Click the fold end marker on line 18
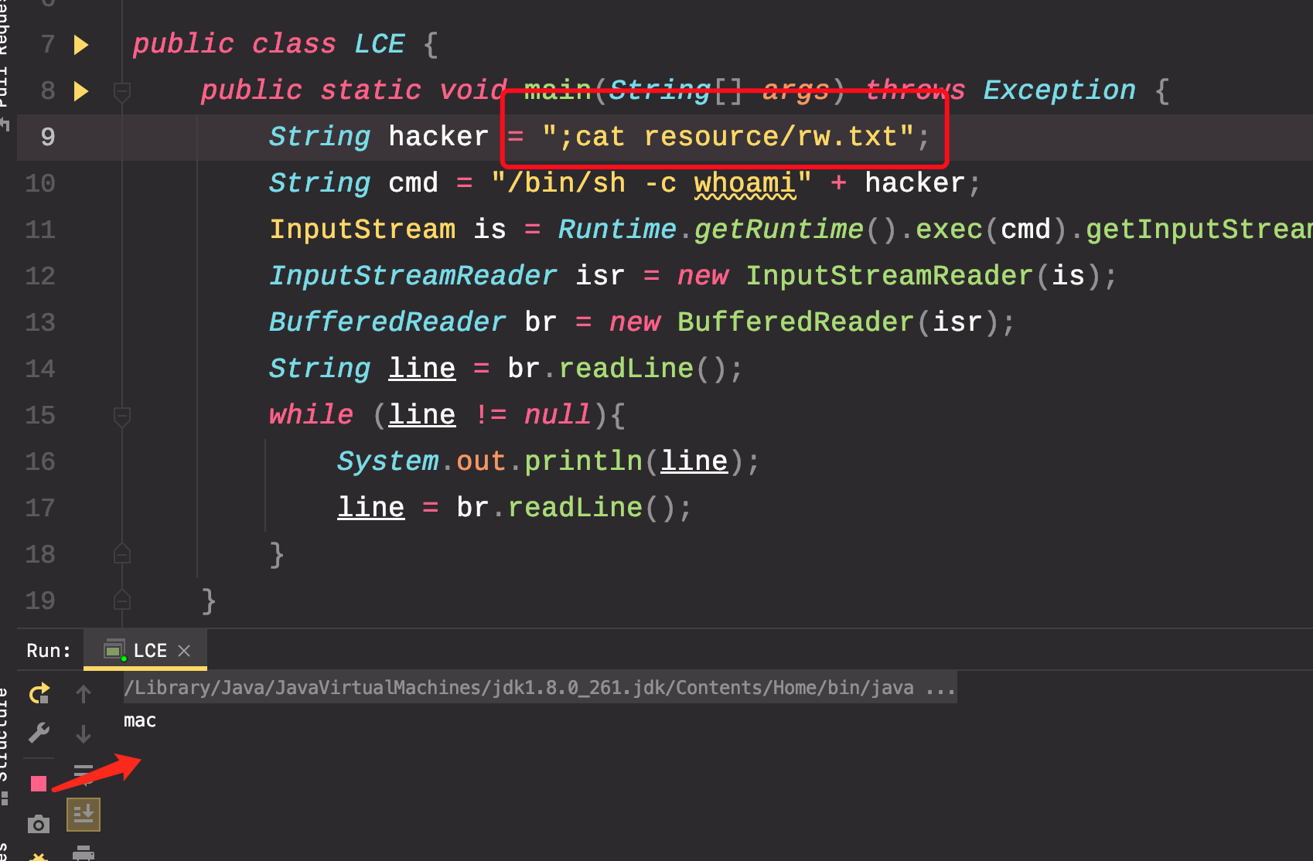 [x=122, y=553]
